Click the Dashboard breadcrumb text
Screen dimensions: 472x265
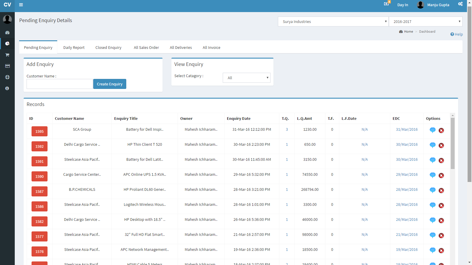[x=427, y=32]
